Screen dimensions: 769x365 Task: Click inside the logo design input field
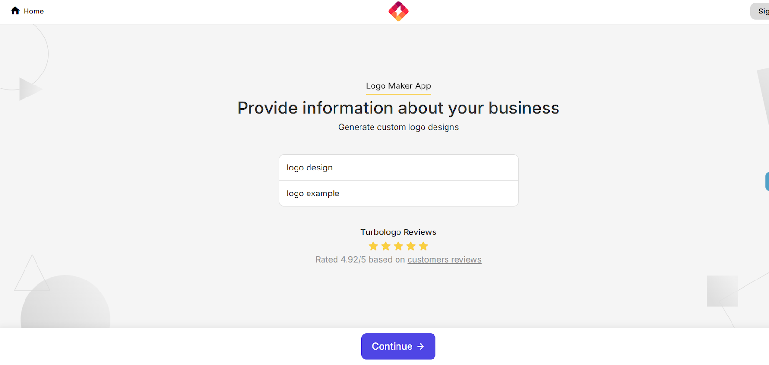point(398,167)
